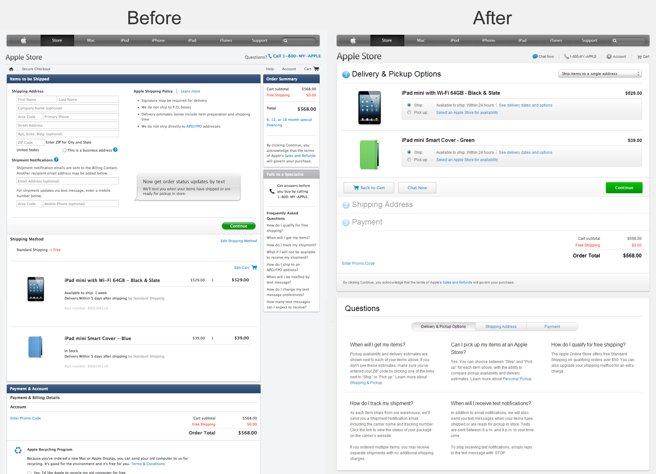Click the Account gear icon in the After header
Image resolution: width=656 pixels, height=474 pixels.
pyautogui.click(x=609, y=56)
